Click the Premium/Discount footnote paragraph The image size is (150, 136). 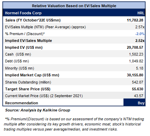coord(74,124)
